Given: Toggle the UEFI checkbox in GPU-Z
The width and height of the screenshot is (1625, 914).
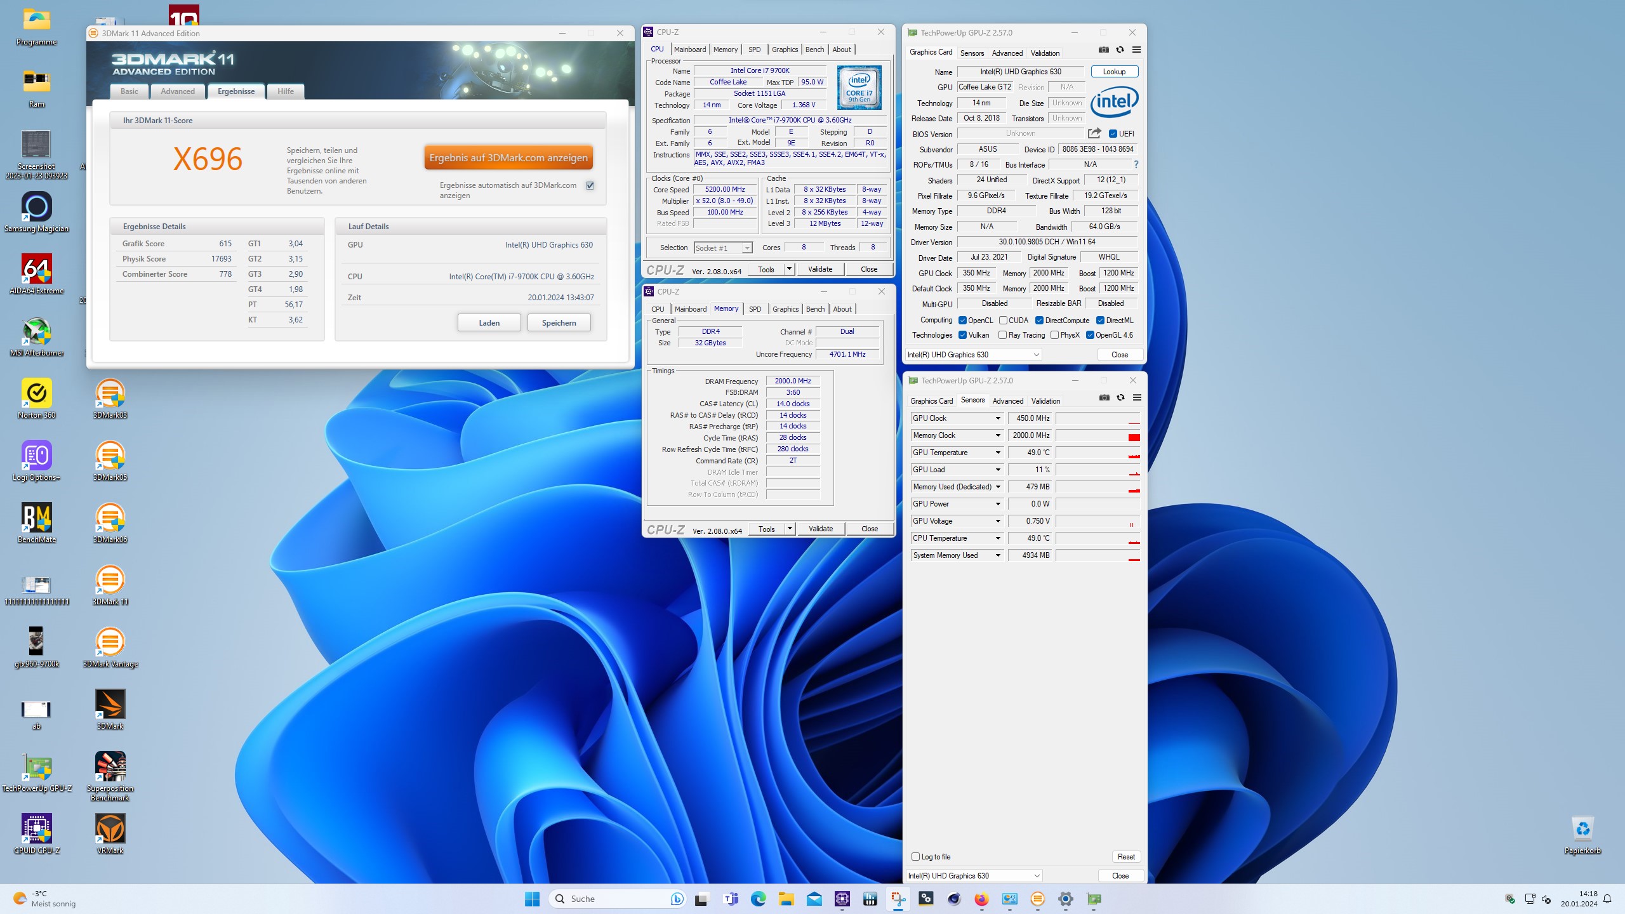Looking at the screenshot, I should (1113, 134).
